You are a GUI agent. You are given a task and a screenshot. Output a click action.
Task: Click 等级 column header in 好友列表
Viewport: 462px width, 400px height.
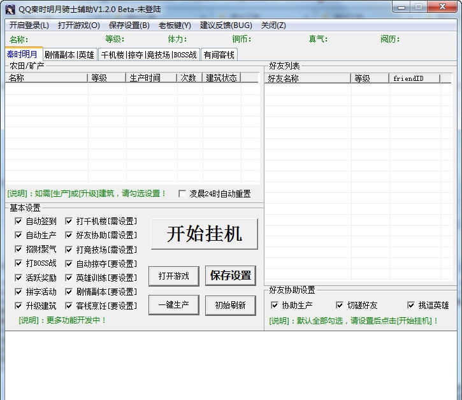370,78
